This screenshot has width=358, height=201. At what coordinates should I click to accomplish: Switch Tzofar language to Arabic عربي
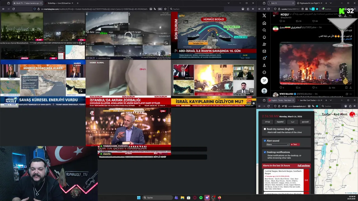(293, 122)
